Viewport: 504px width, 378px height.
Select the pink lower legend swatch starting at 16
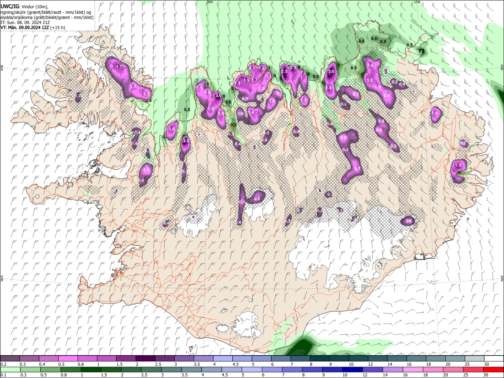[413, 369]
